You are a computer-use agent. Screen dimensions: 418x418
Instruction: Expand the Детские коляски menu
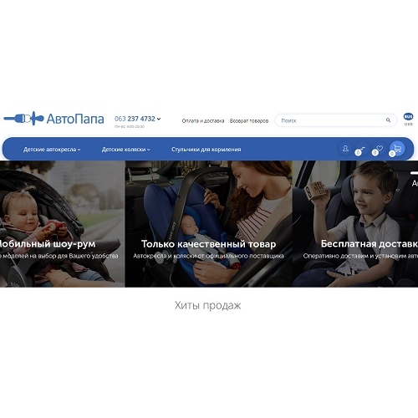pyautogui.click(x=125, y=150)
